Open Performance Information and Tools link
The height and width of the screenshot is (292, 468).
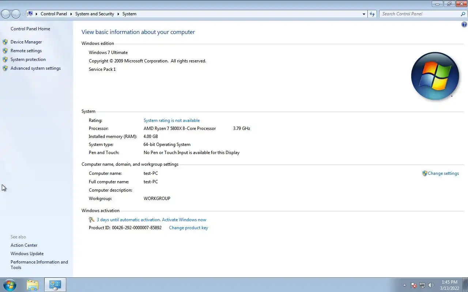point(39,265)
